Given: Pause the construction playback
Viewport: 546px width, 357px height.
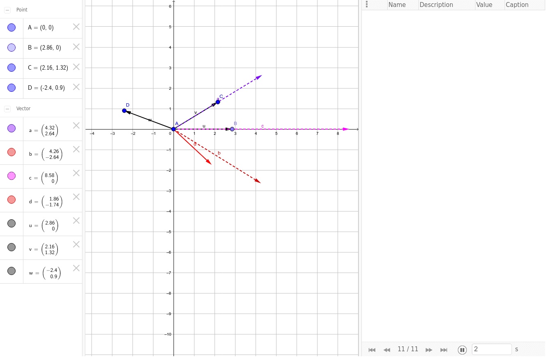Looking at the screenshot, I should (x=462, y=350).
